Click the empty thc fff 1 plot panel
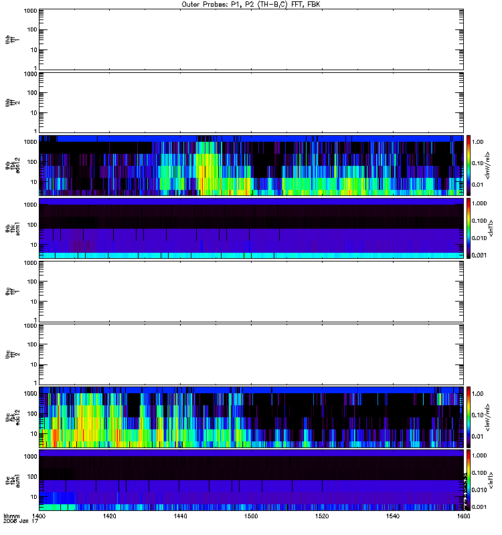Image resolution: width=502 pixels, height=535 pixels. tap(251, 292)
